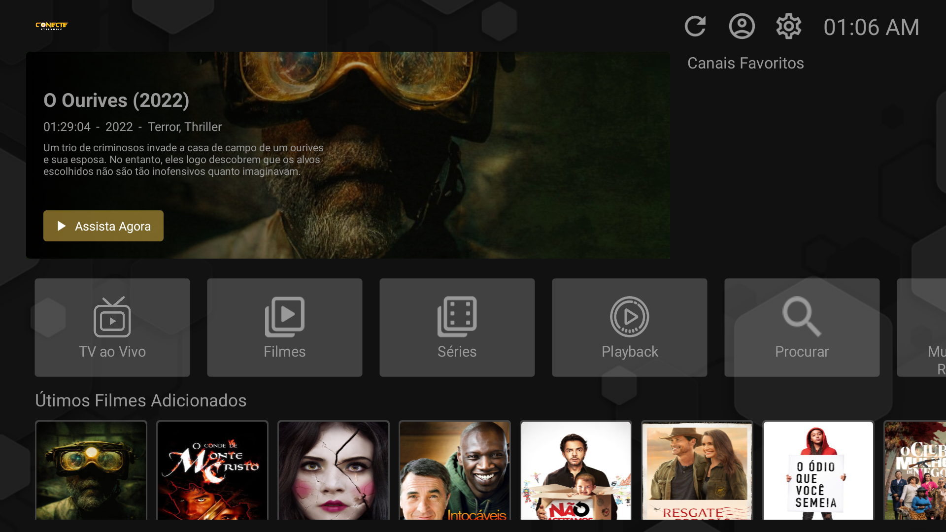Open the Intocáveis movie poster
The image size is (946, 532).
[x=455, y=470]
